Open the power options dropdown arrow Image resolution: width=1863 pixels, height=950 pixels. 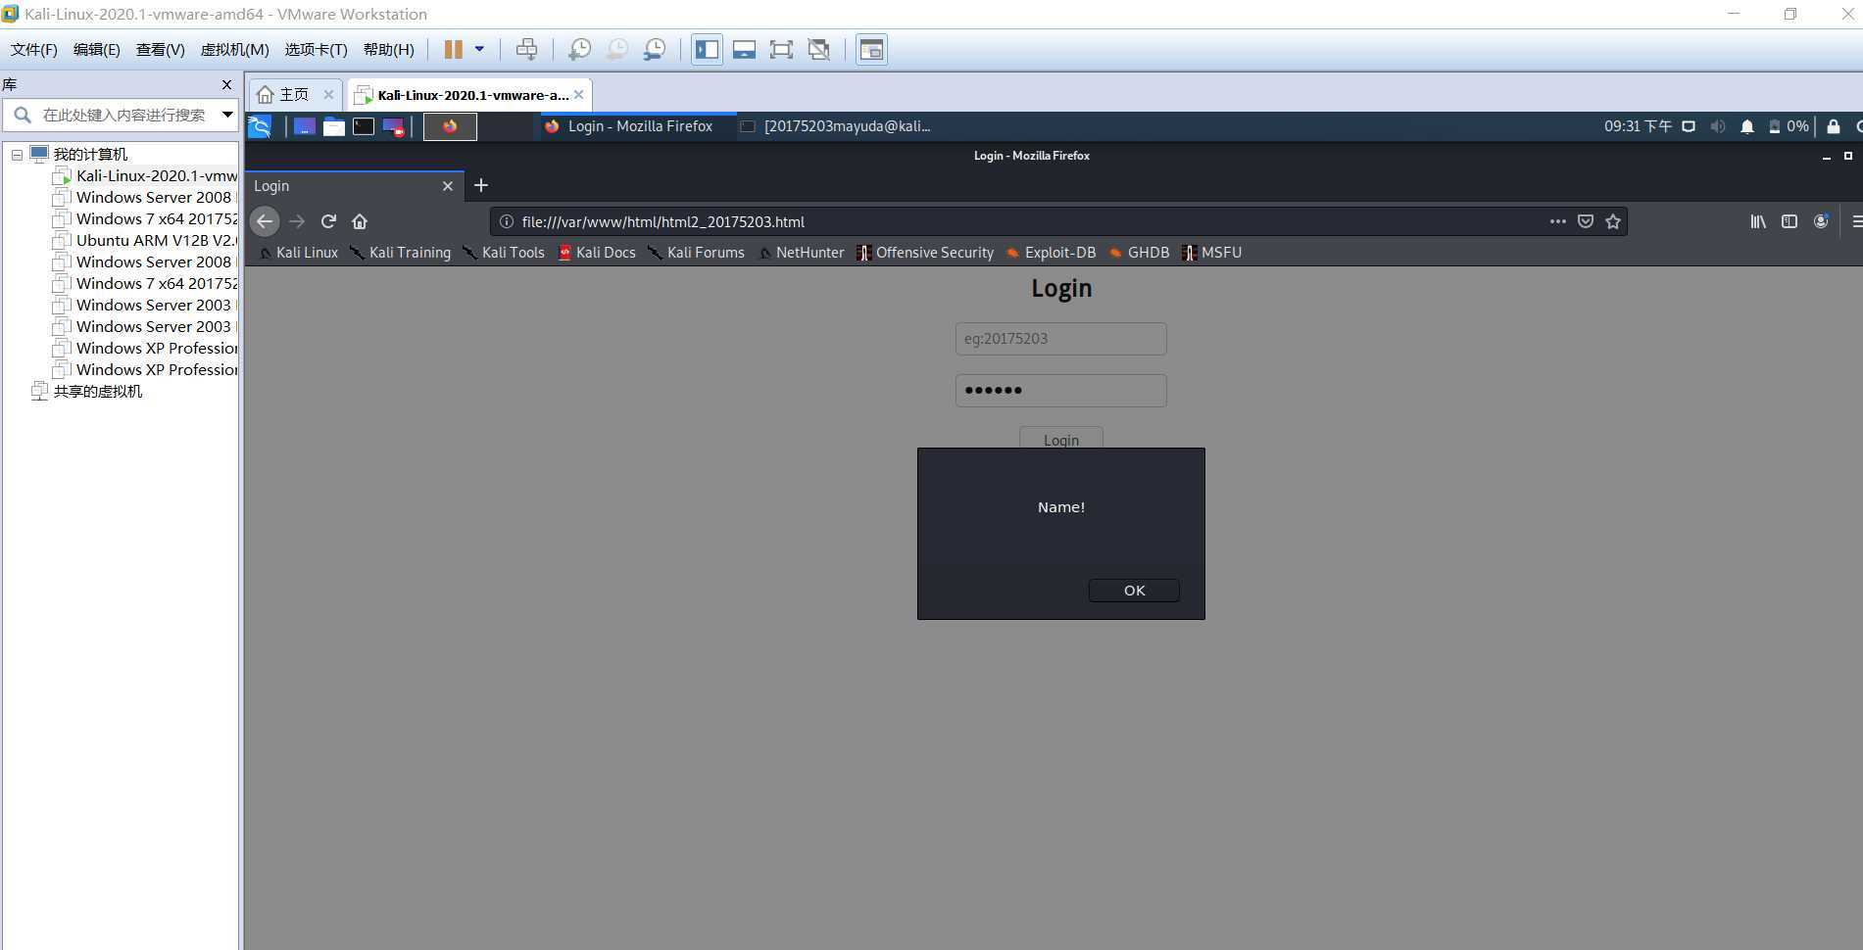(479, 49)
